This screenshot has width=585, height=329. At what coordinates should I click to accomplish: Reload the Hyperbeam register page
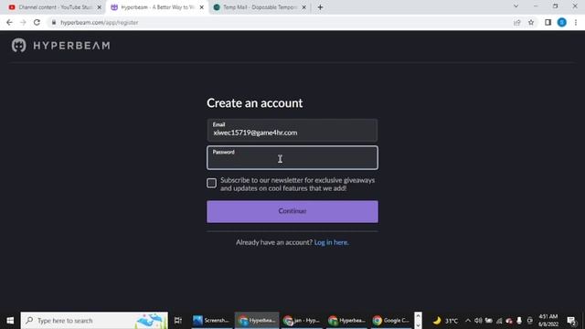pyautogui.click(x=37, y=22)
